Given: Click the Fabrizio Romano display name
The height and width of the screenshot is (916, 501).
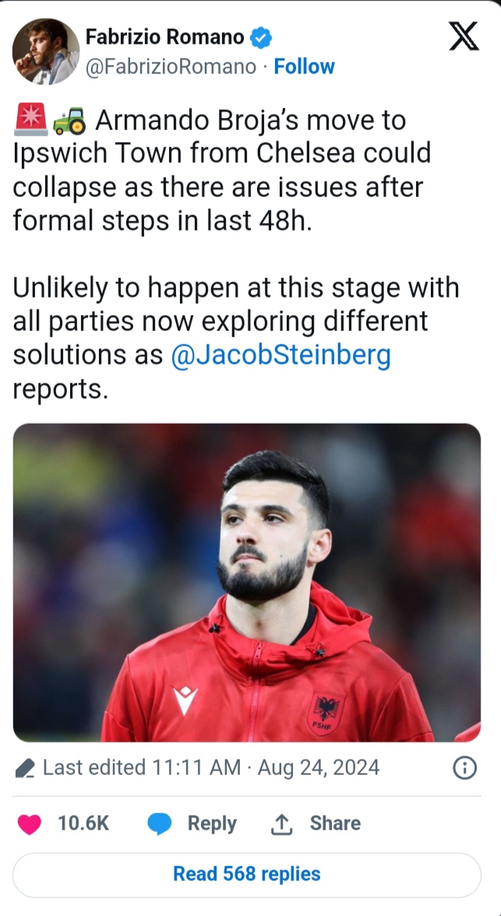Looking at the screenshot, I should [164, 37].
